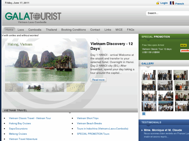Open middle gallery photo in second row
The image size is (189, 141).
165,85
